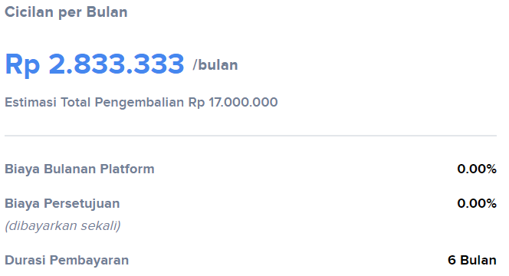Viewport: 509px width, 276px height.
Task: Click the /bulan suffix text
Action: [215, 65]
